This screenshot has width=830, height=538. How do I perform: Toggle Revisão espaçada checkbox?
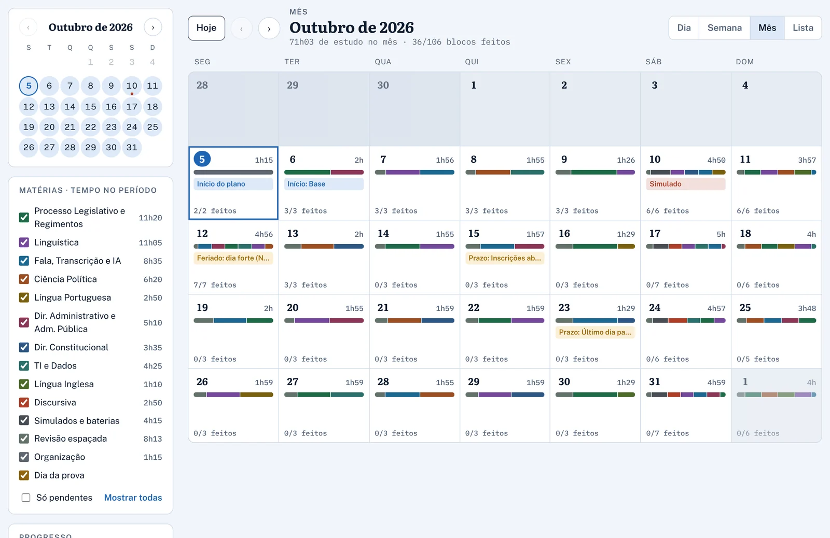pos(24,438)
